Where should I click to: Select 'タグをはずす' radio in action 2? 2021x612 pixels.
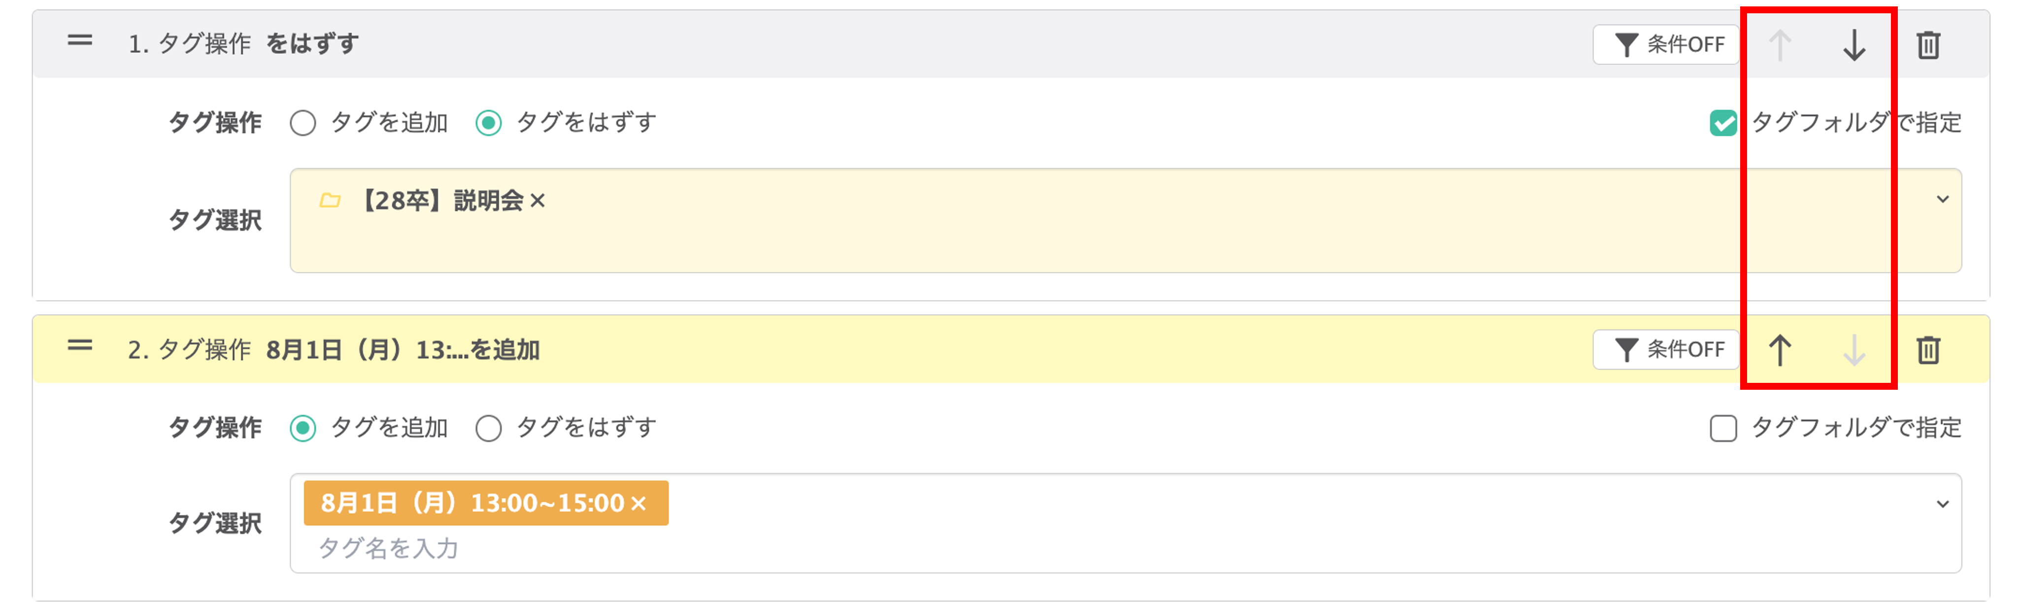(x=489, y=428)
